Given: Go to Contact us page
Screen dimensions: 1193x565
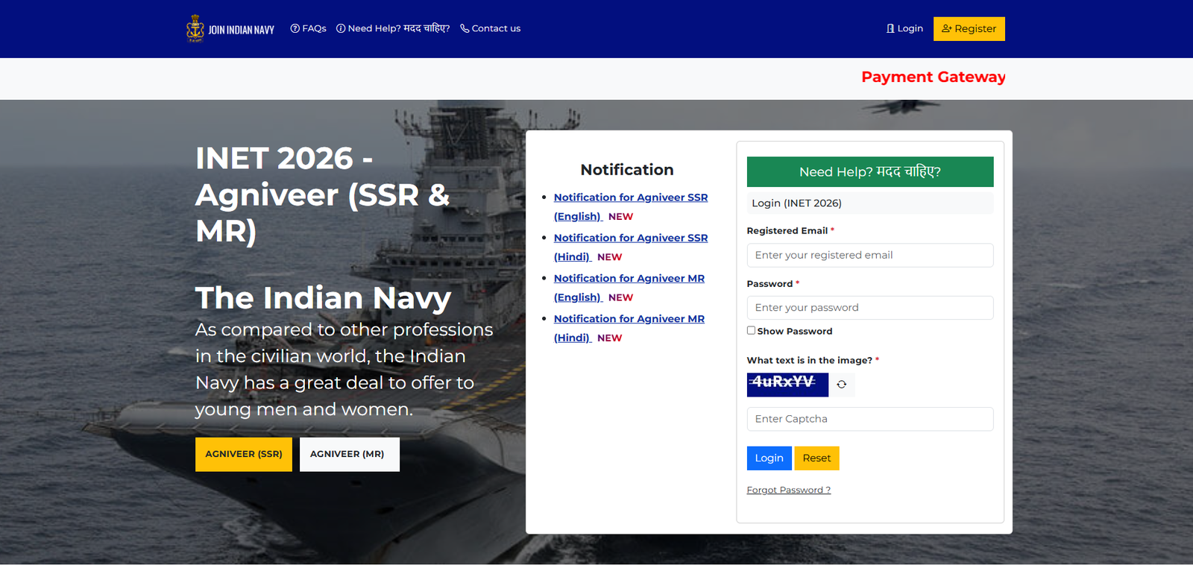Looking at the screenshot, I should (491, 28).
